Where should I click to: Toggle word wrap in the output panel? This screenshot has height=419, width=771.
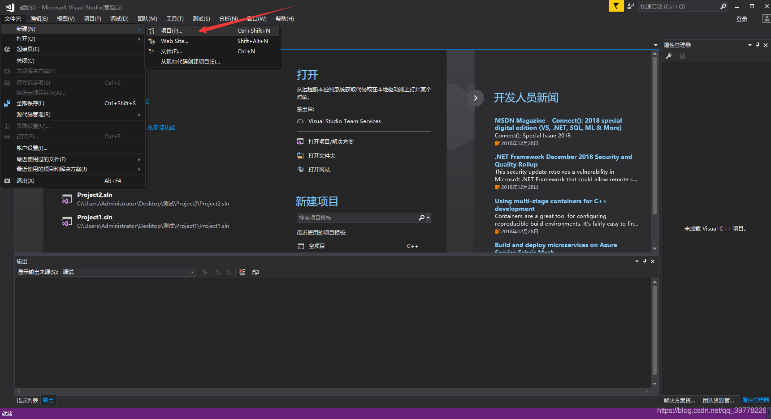click(x=256, y=272)
